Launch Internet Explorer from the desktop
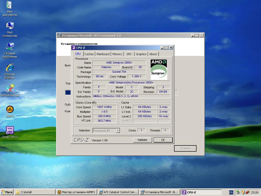The image size is (261, 196). coord(10,71)
